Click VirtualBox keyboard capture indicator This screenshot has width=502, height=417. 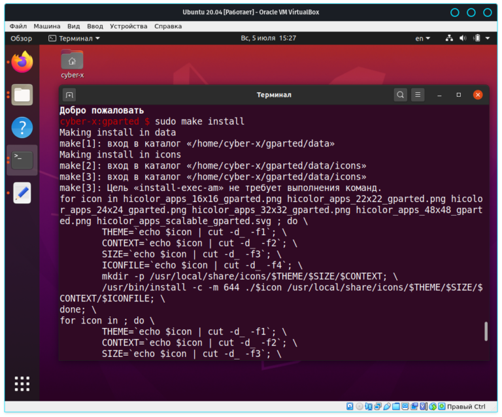pyautogui.click(x=441, y=407)
